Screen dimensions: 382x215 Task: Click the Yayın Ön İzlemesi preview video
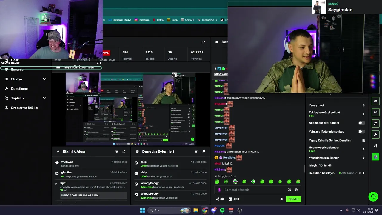point(130,109)
